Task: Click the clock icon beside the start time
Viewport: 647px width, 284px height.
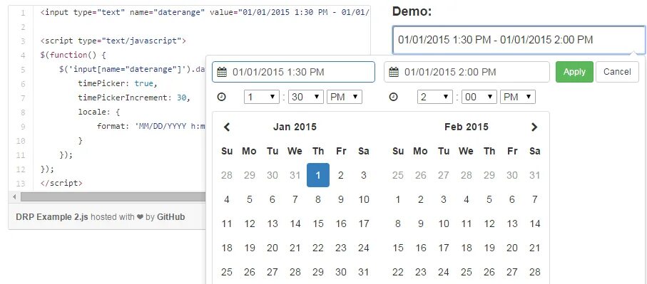Action: 222,97
